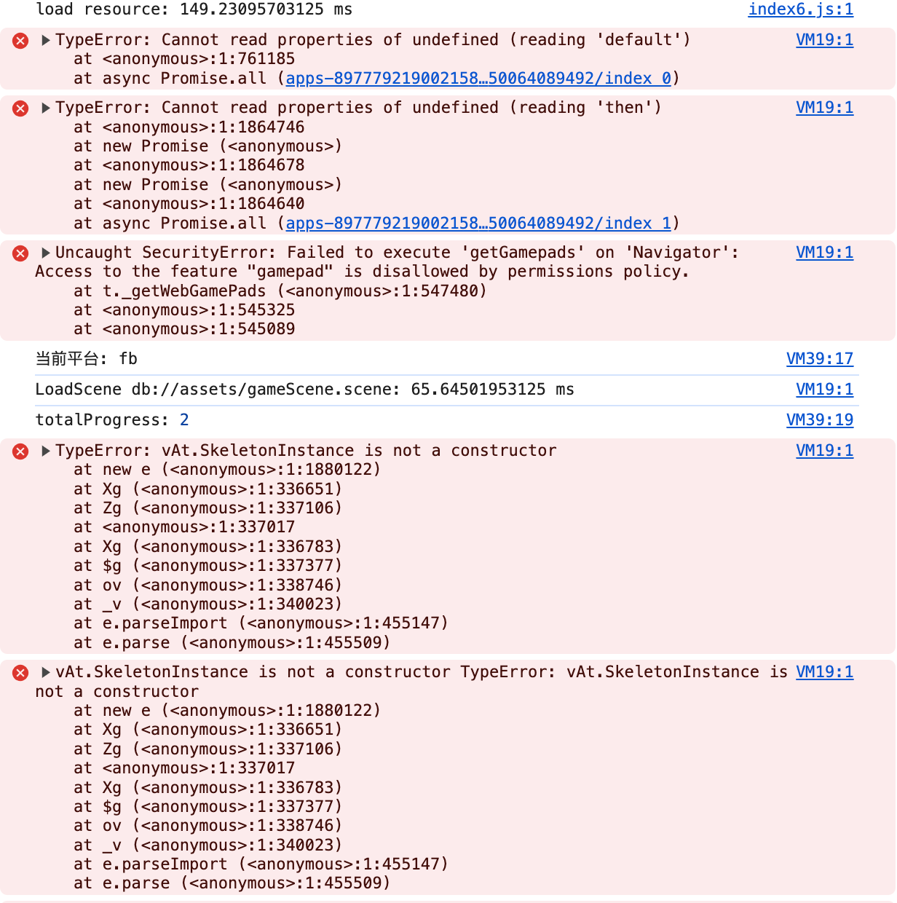The width and height of the screenshot is (897, 903).
Task: Follow the index_1 Promise.all source link
Action: pyautogui.click(x=478, y=223)
